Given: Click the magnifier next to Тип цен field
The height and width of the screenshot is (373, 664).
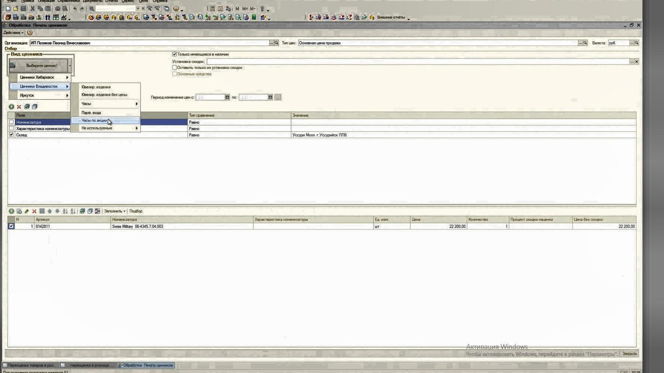Looking at the screenshot, I should [x=585, y=43].
